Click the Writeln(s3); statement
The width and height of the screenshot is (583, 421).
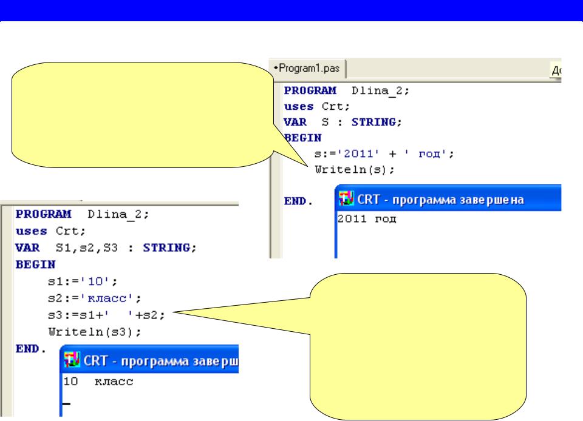tap(95, 332)
